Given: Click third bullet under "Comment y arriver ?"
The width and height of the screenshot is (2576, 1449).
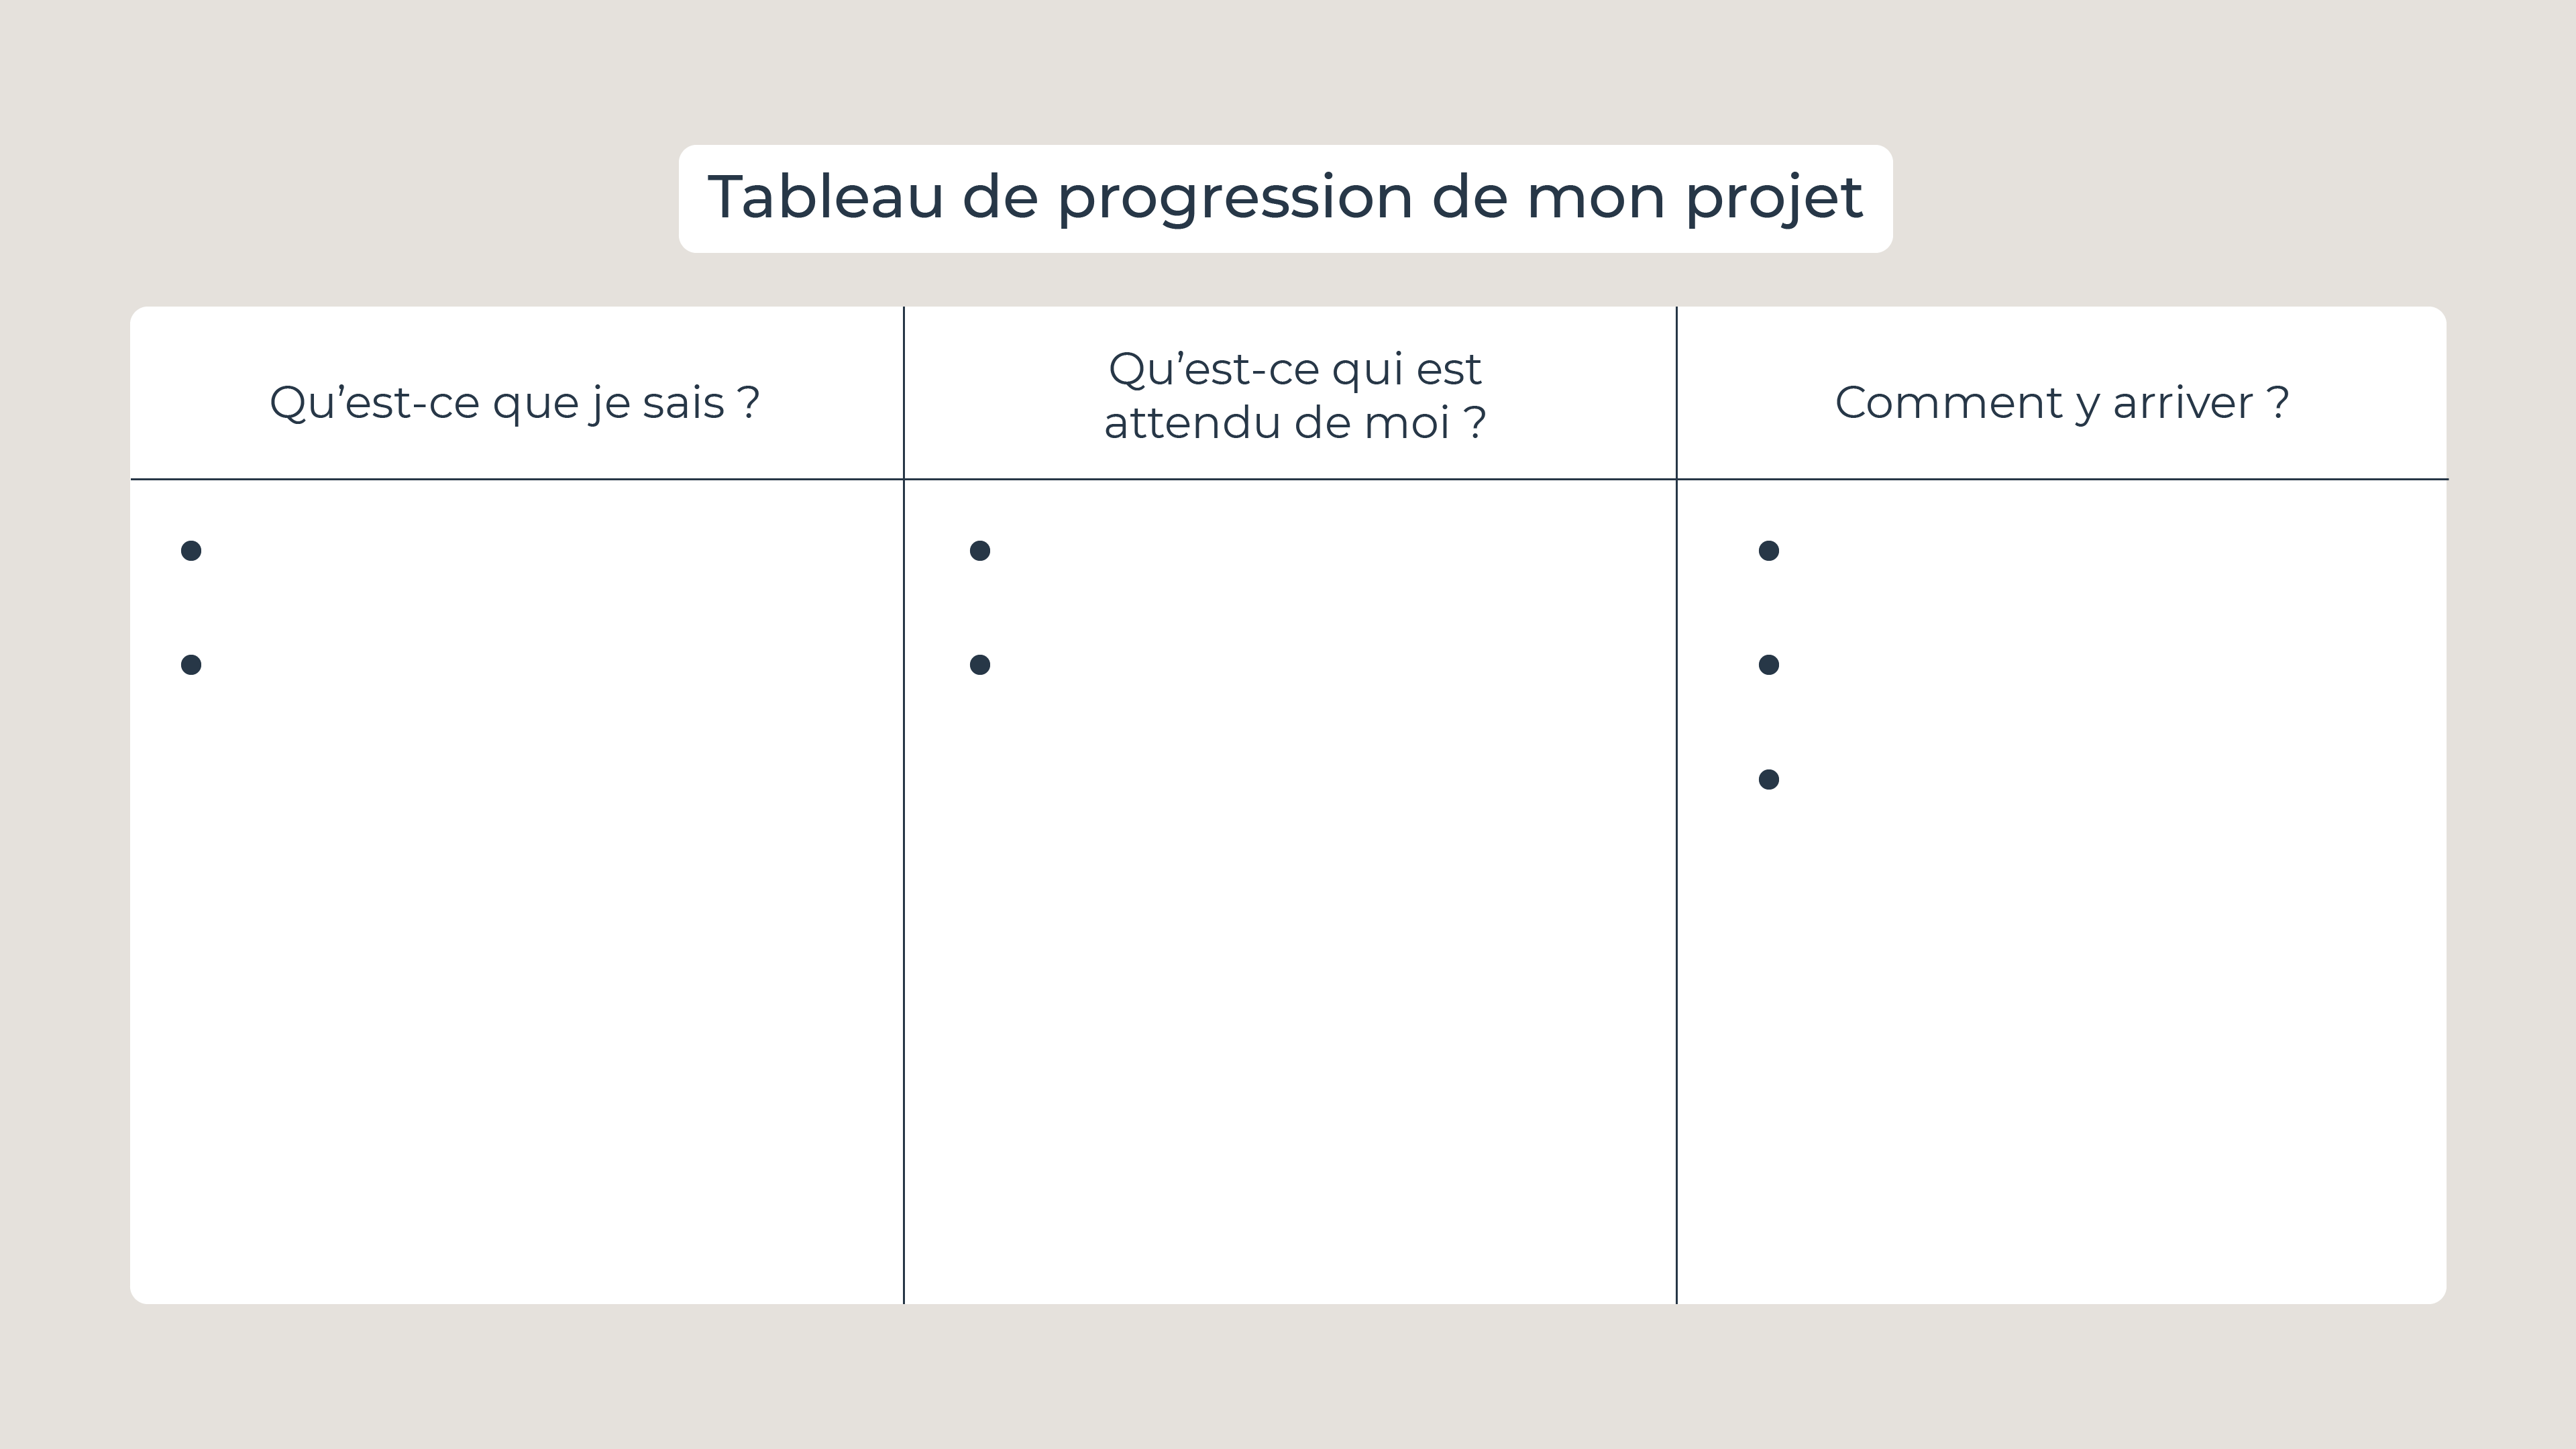Looking at the screenshot, I should click(1768, 779).
